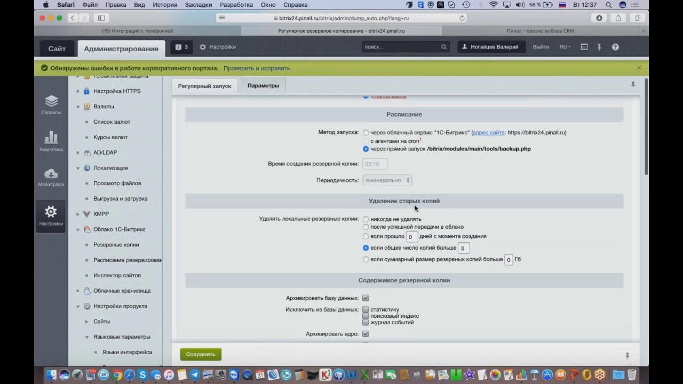The height and width of the screenshot is (384, 683).
Task: Check exclude поисковый индекс checkbox
Action: 366,316
